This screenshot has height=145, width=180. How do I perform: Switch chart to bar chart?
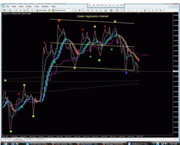(75, 10)
